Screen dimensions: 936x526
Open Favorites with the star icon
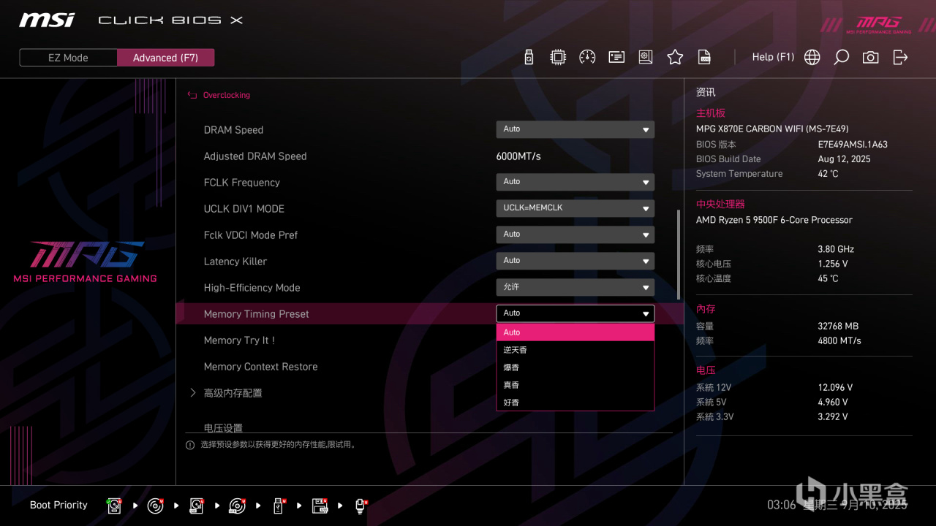tap(675, 57)
